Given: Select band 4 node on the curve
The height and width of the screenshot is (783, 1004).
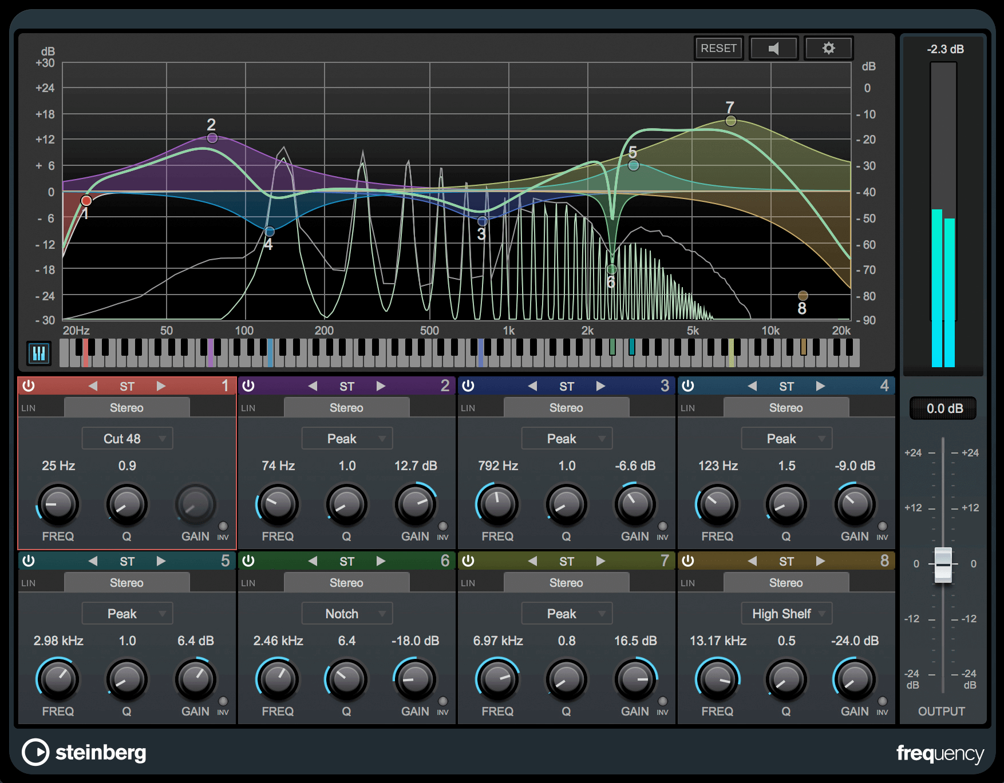Looking at the screenshot, I should [270, 232].
